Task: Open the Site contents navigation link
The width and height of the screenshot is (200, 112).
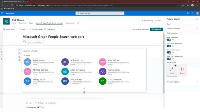Action: pos(70,23)
